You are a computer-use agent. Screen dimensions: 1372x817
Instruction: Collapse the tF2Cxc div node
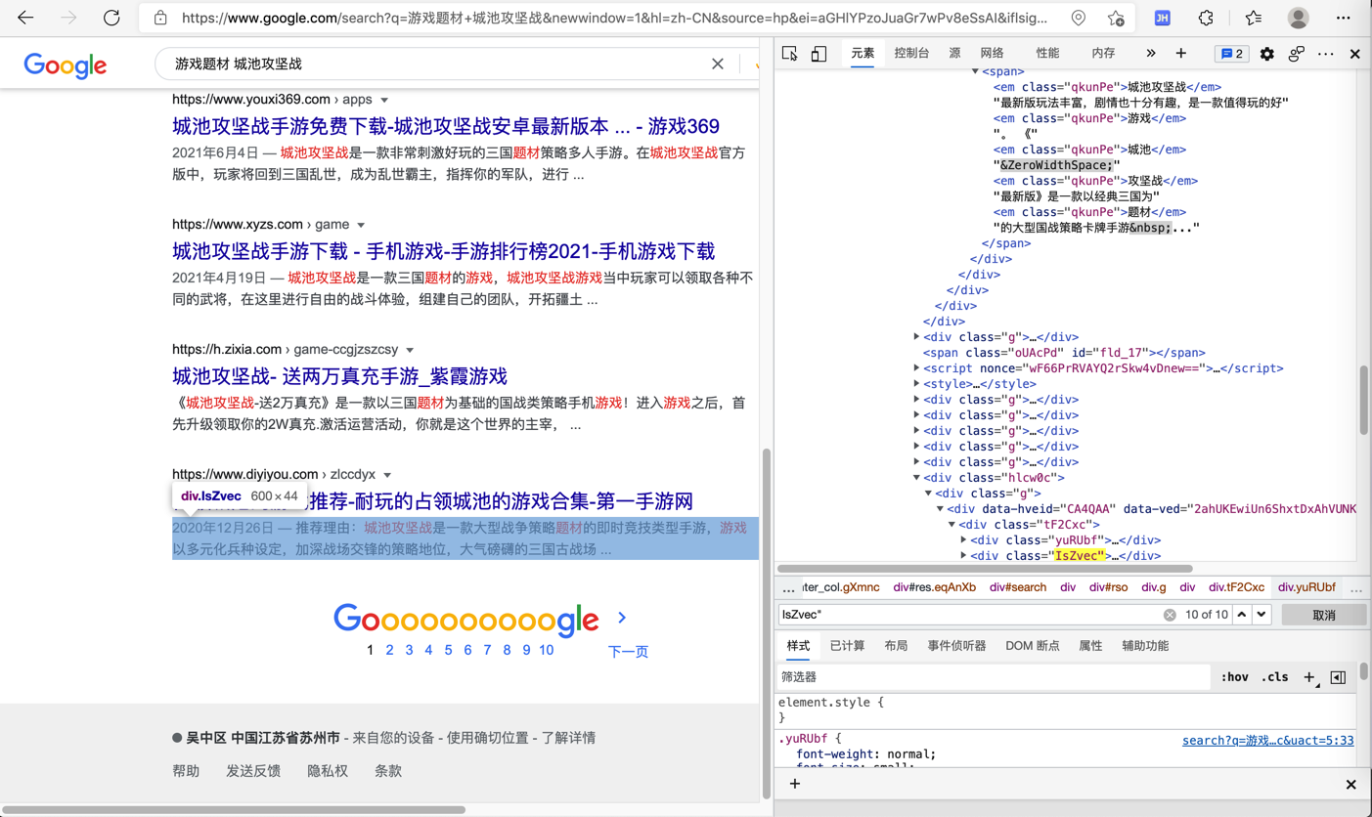[952, 525]
